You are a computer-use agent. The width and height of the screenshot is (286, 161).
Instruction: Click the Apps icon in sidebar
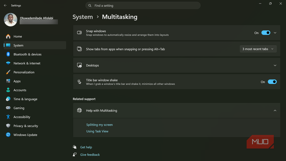click(x=8, y=81)
